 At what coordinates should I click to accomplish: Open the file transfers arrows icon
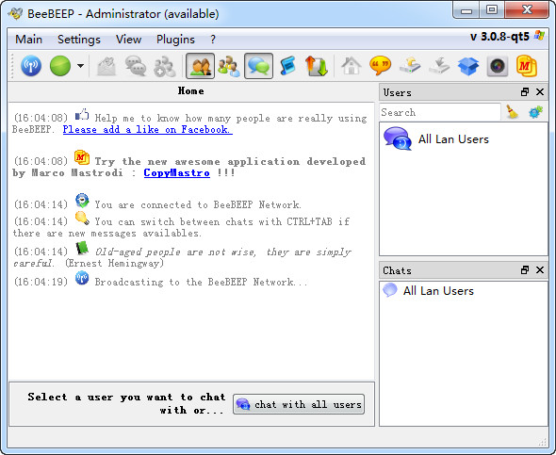[x=317, y=66]
